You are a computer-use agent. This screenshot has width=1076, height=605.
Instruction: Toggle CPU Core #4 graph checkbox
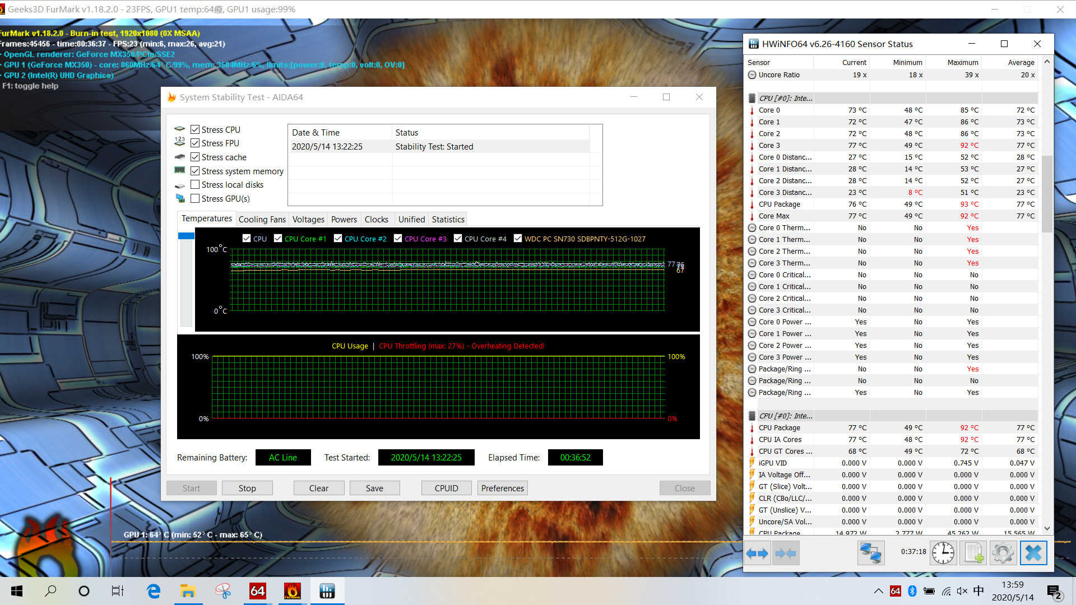click(x=458, y=238)
